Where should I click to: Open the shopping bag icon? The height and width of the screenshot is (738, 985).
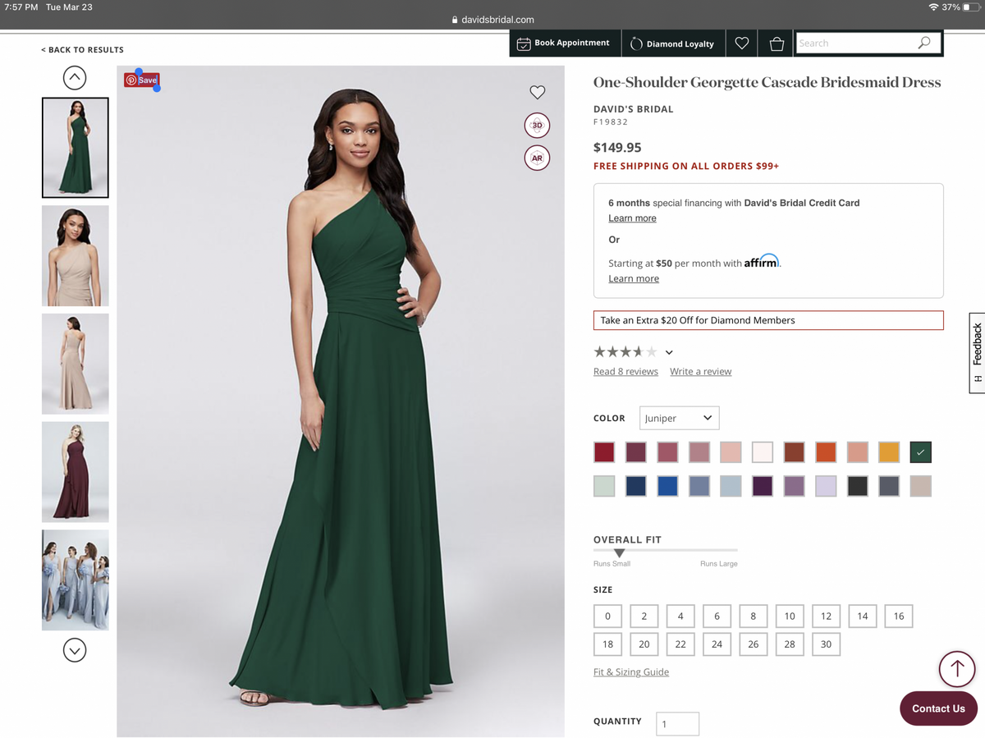click(776, 43)
